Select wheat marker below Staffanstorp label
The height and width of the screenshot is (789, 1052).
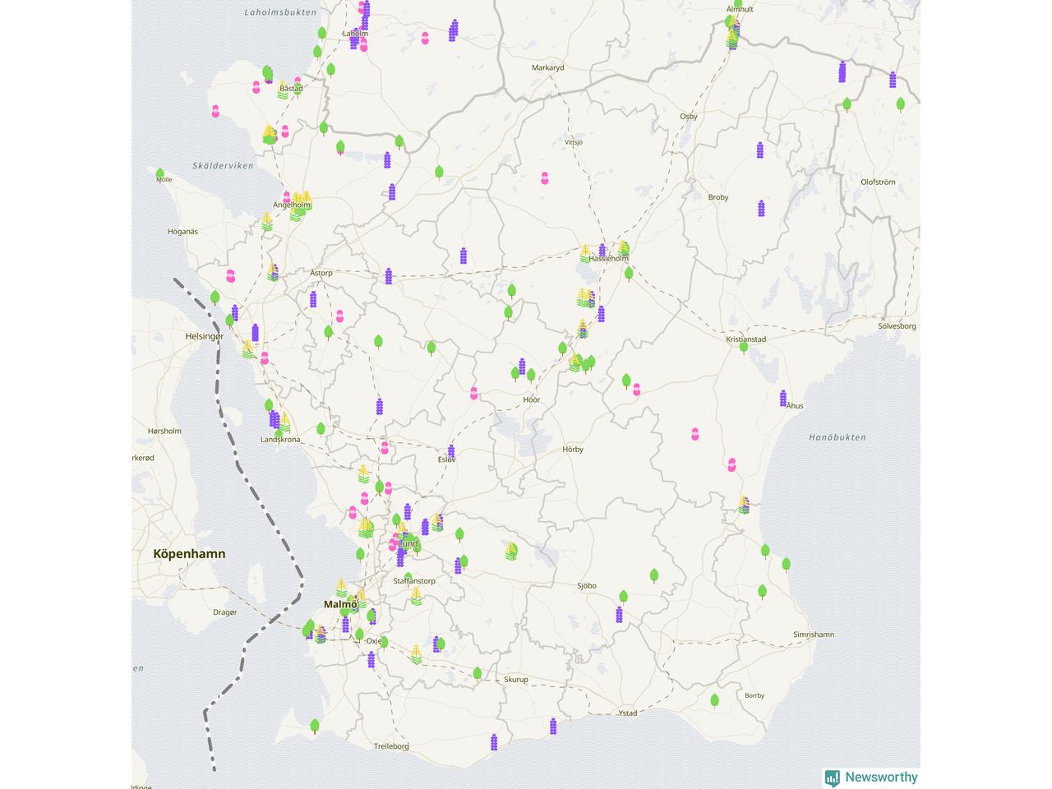(417, 596)
